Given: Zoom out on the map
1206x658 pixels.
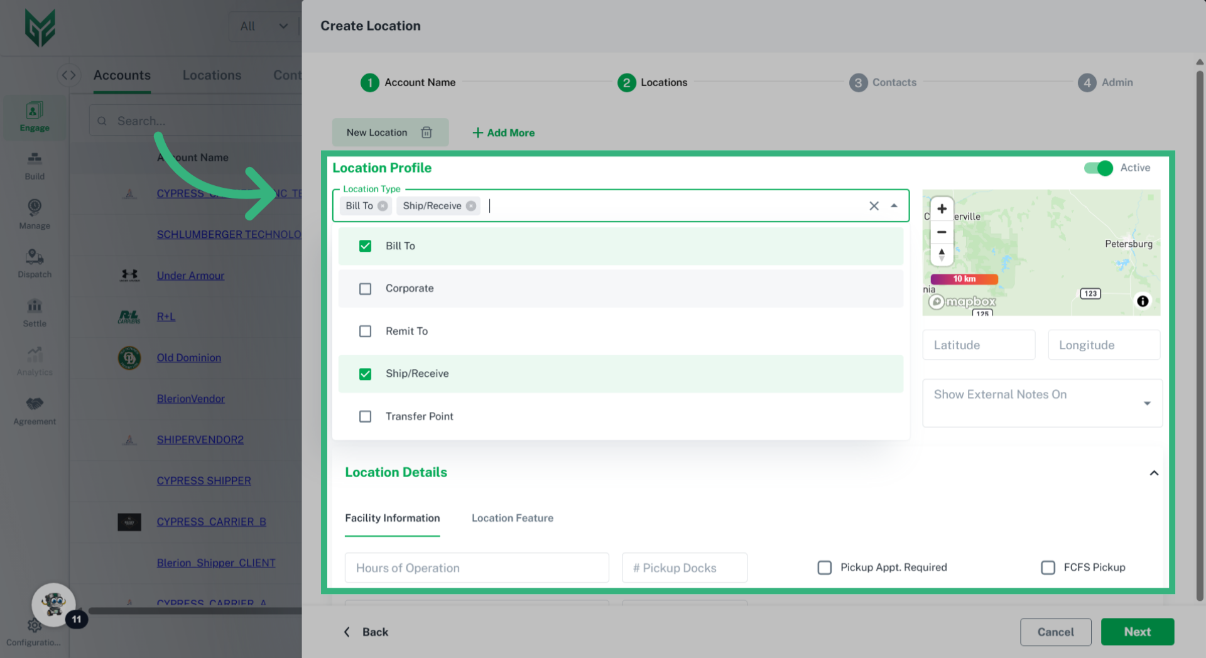Looking at the screenshot, I should pos(941,232).
